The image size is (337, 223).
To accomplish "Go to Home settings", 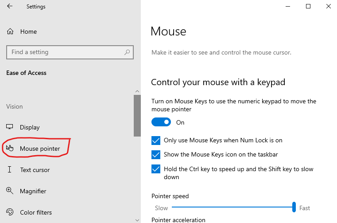I will point(28,31).
